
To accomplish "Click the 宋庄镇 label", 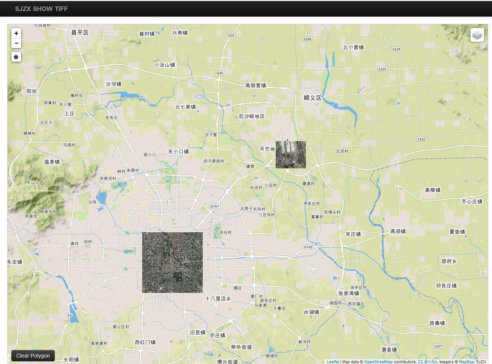I will point(353,234).
